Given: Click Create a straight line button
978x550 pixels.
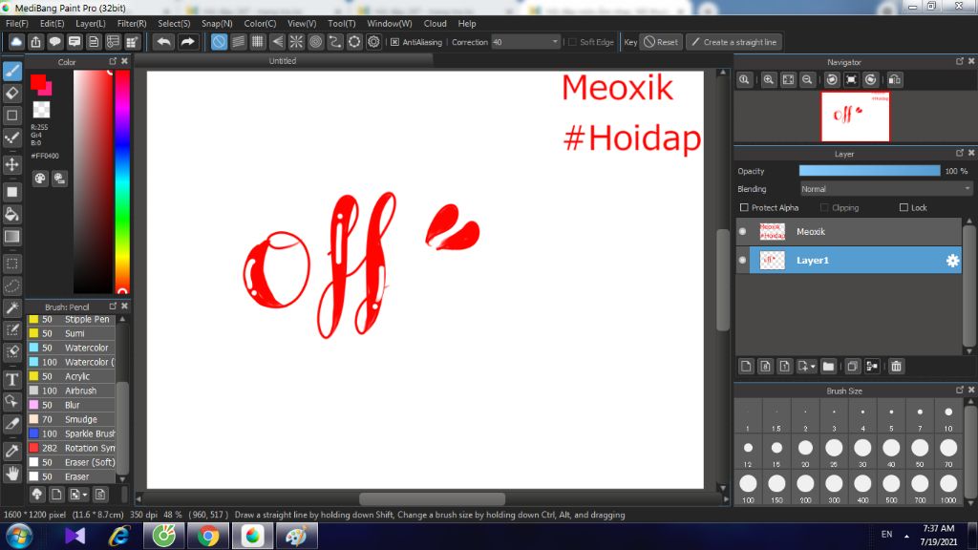Looking at the screenshot, I should tap(734, 42).
